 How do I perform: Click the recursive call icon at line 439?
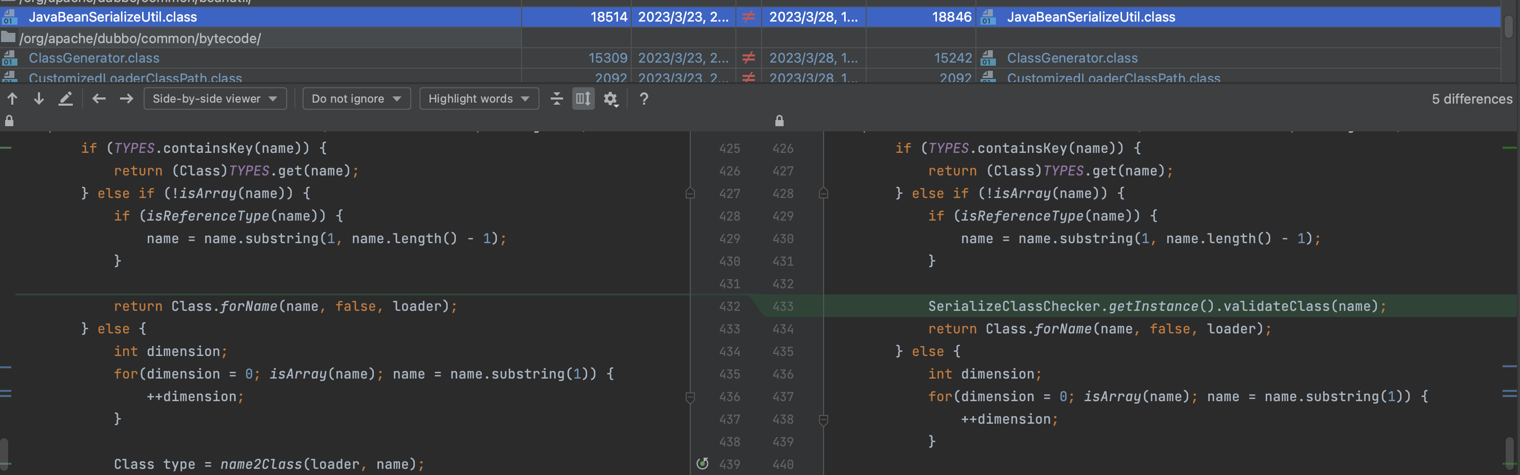[702, 463]
